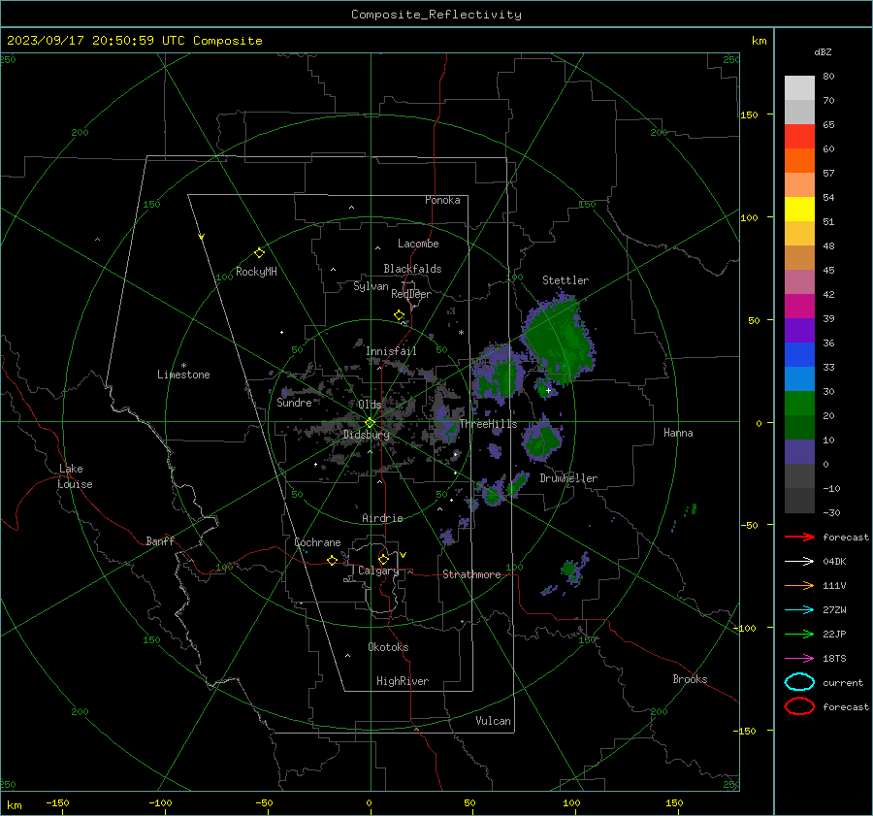This screenshot has width=873, height=816.
Task: Click the magenta 18TS arrow legend icon
Action: [799, 659]
